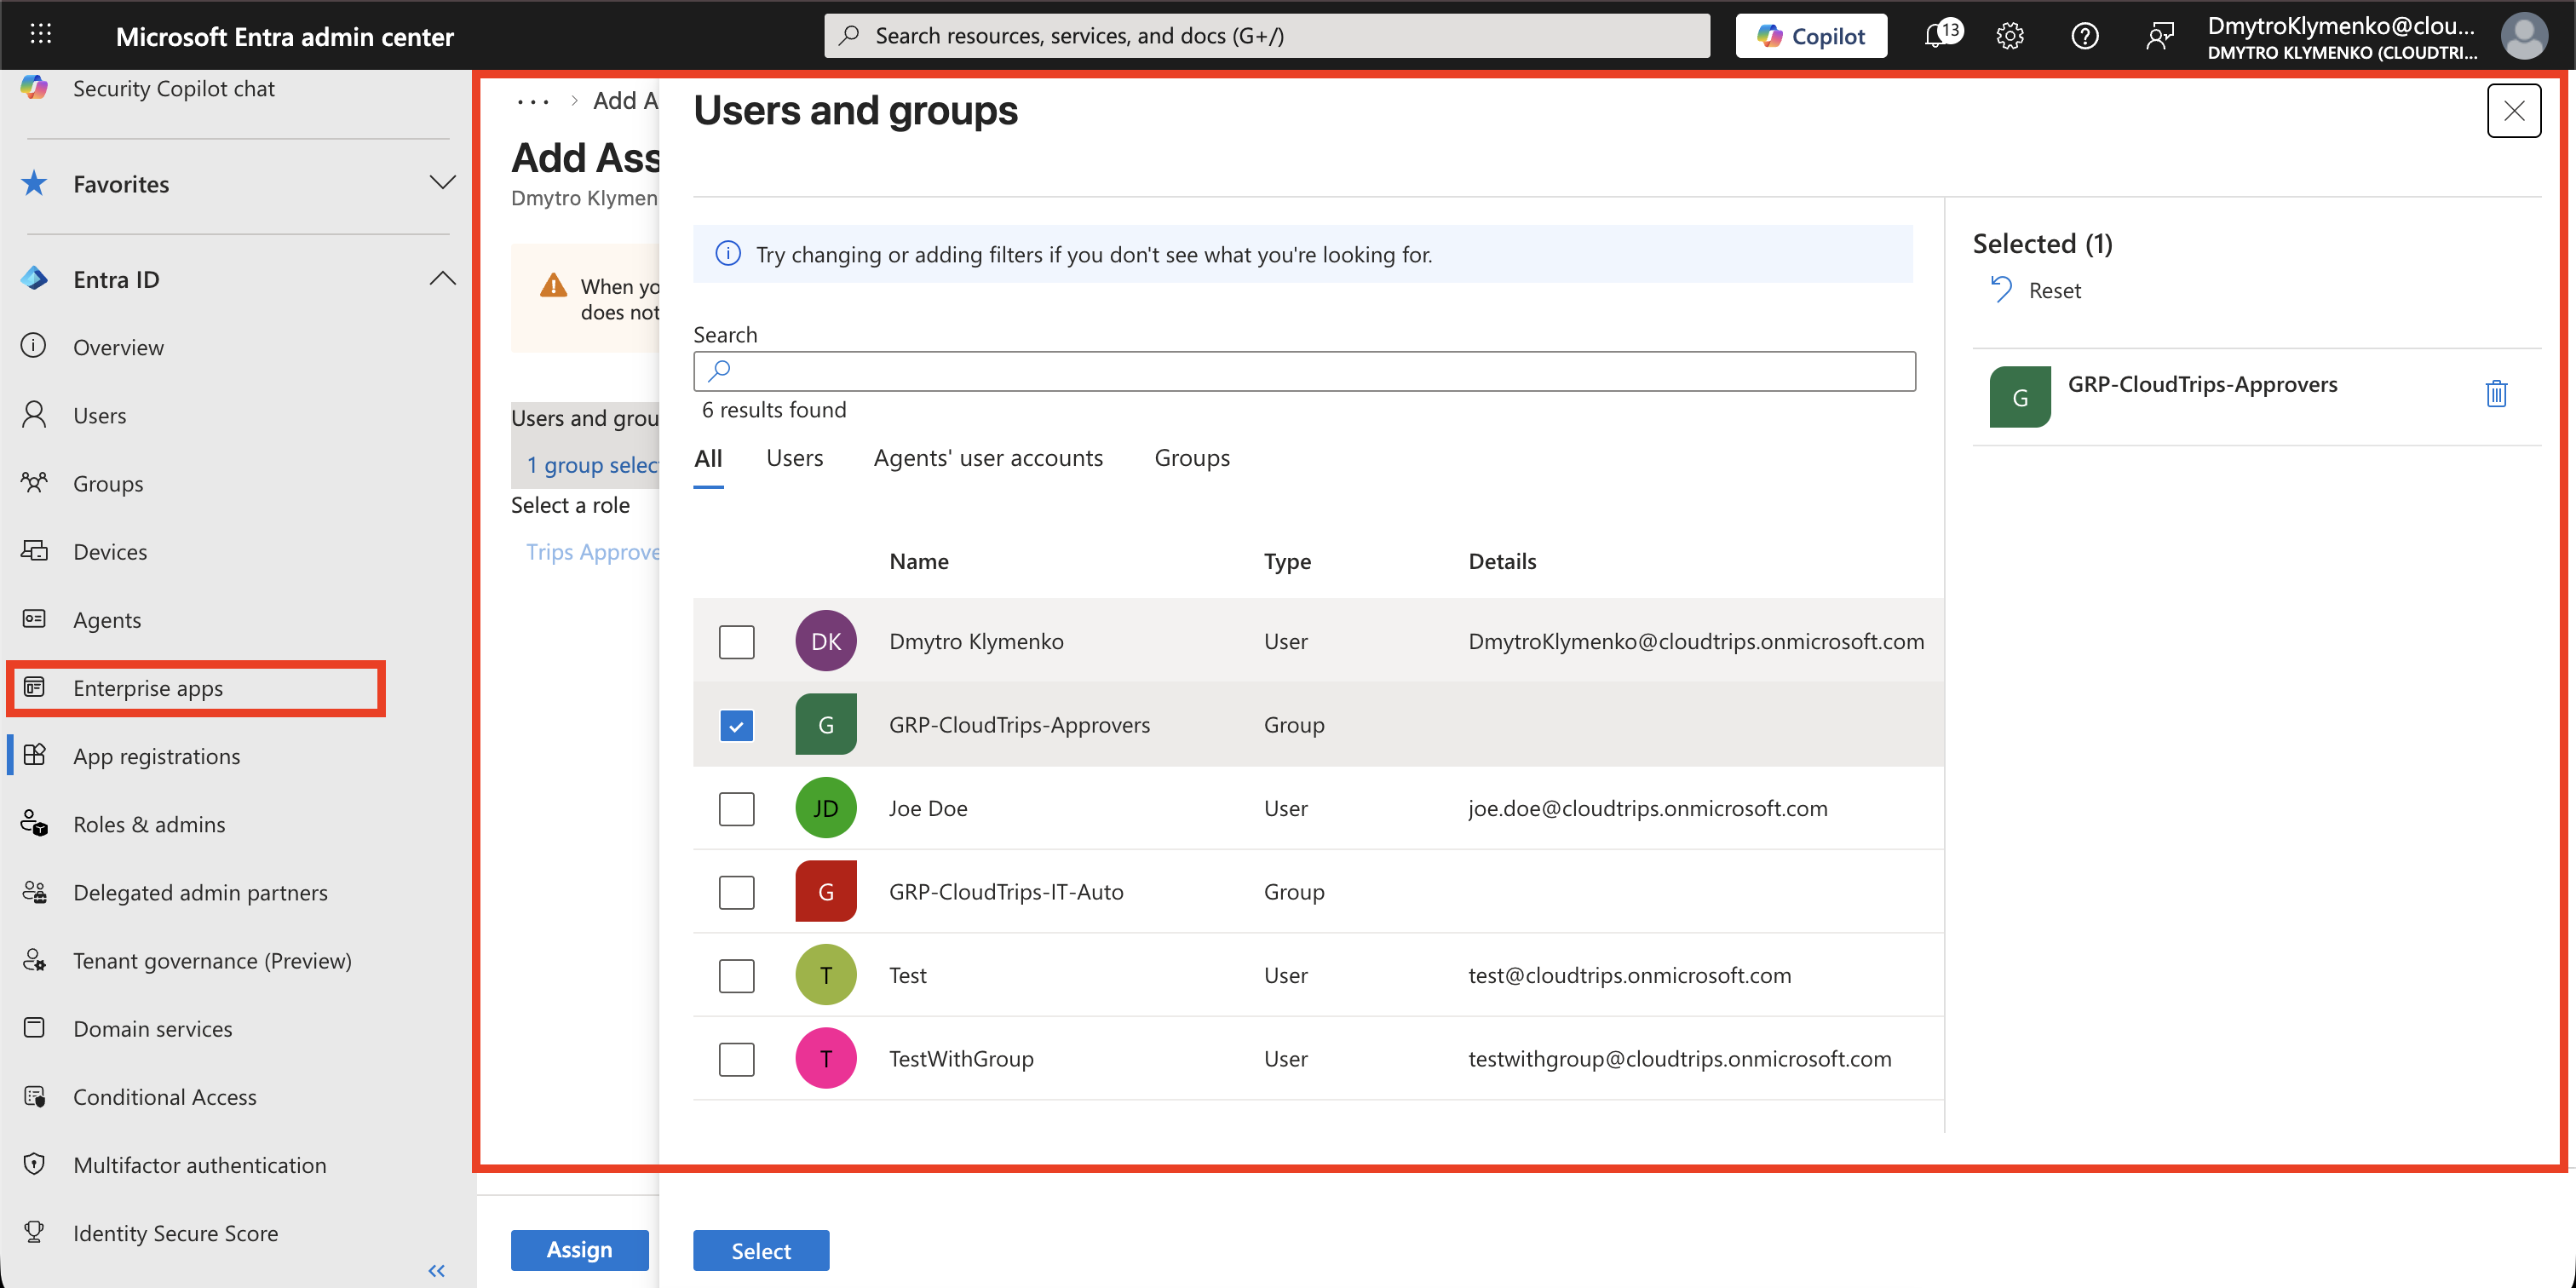
Task: Check the TestWithGroup checkbox
Action: pyautogui.click(x=736, y=1059)
